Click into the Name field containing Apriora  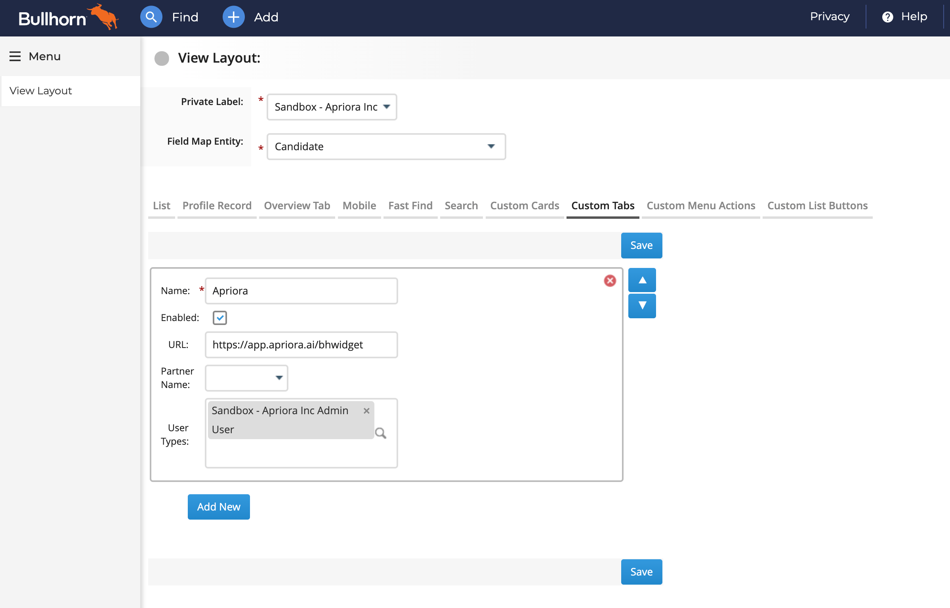coord(301,291)
